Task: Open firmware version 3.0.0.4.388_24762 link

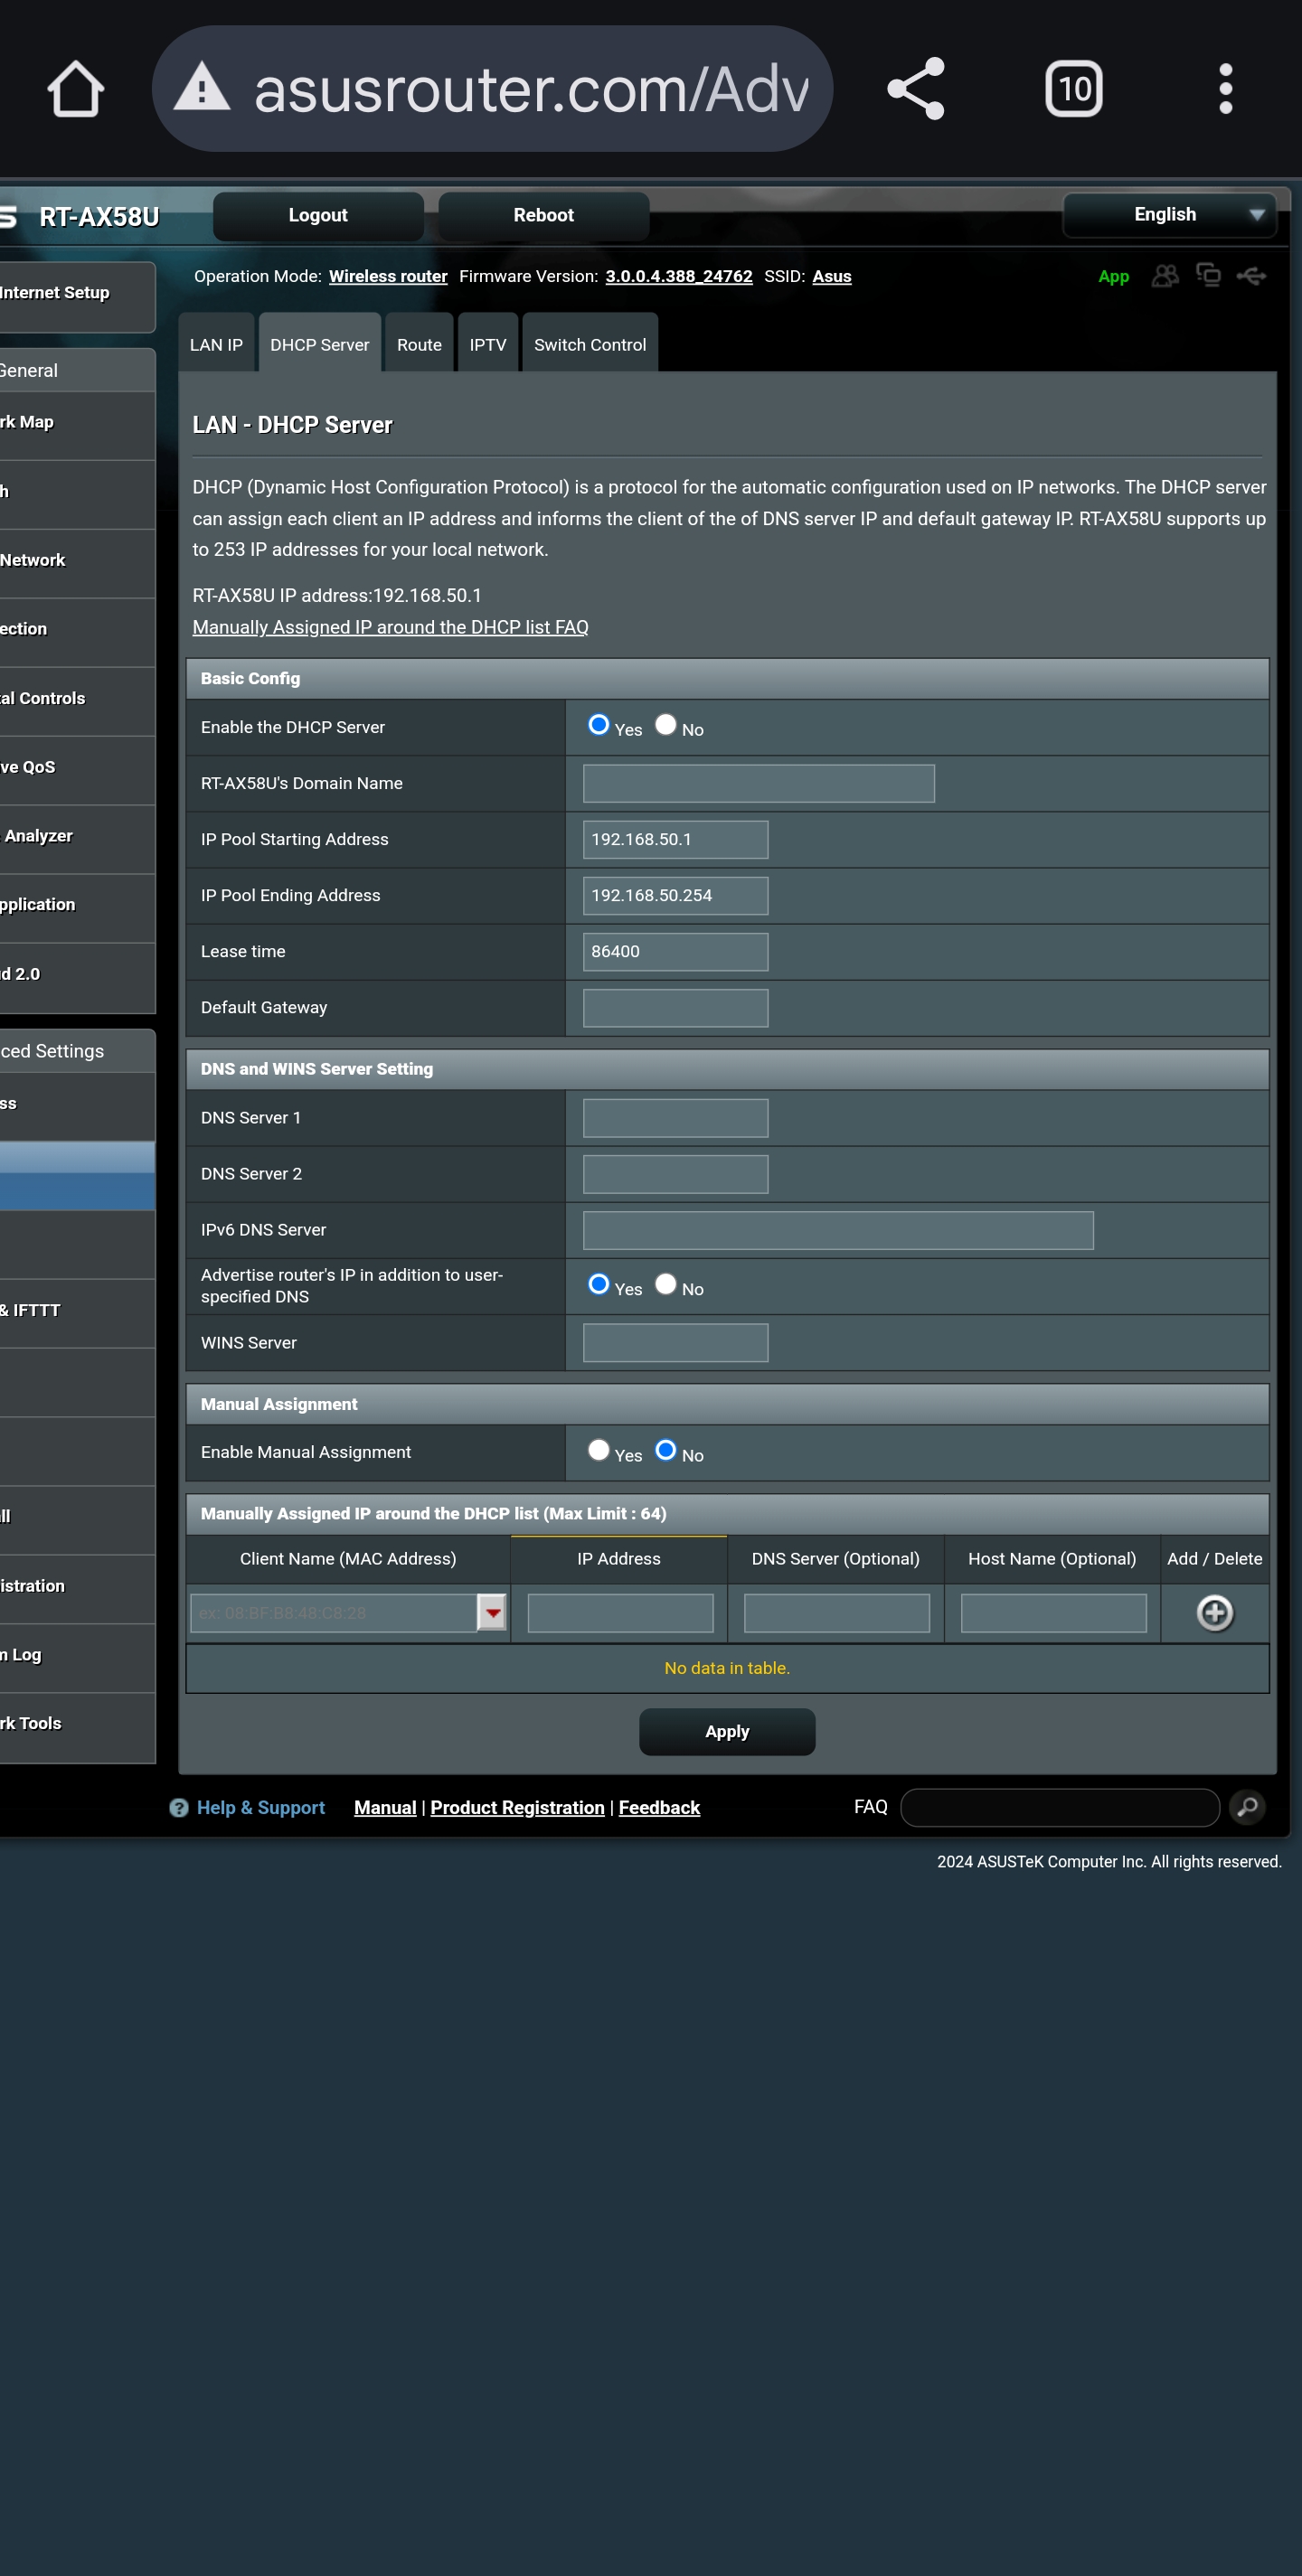Action: pyautogui.click(x=678, y=276)
